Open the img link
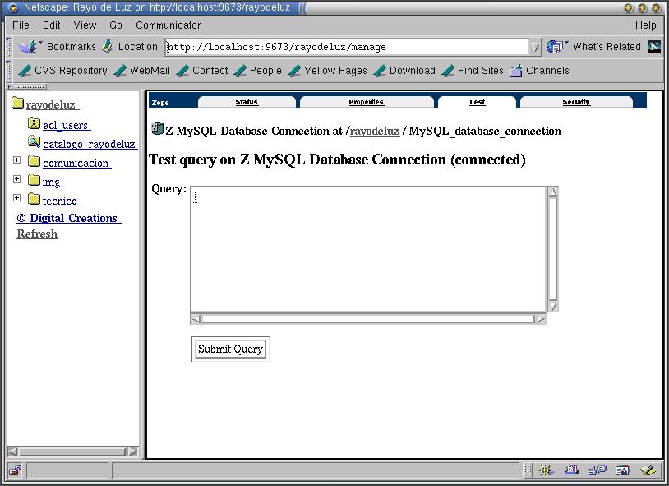669x486 pixels. coord(53,182)
